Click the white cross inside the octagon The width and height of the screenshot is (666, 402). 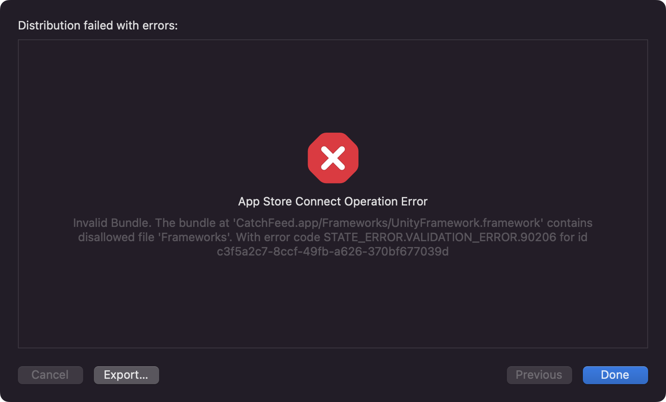[333, 158]
